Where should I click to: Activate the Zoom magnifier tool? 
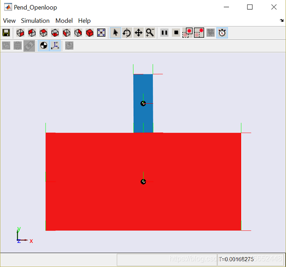coord(150,33)
